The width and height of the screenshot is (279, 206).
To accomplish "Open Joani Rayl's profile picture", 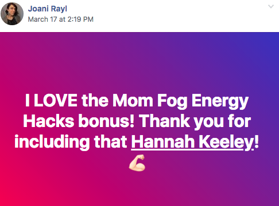I will pyautogui.click(x=12, y=14).
